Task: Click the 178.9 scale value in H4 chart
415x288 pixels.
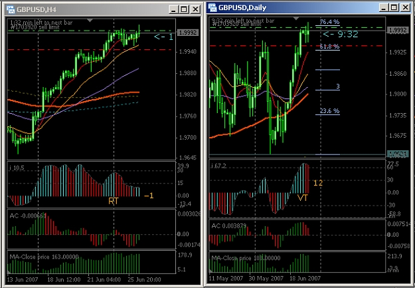Action: coord(185,255)
